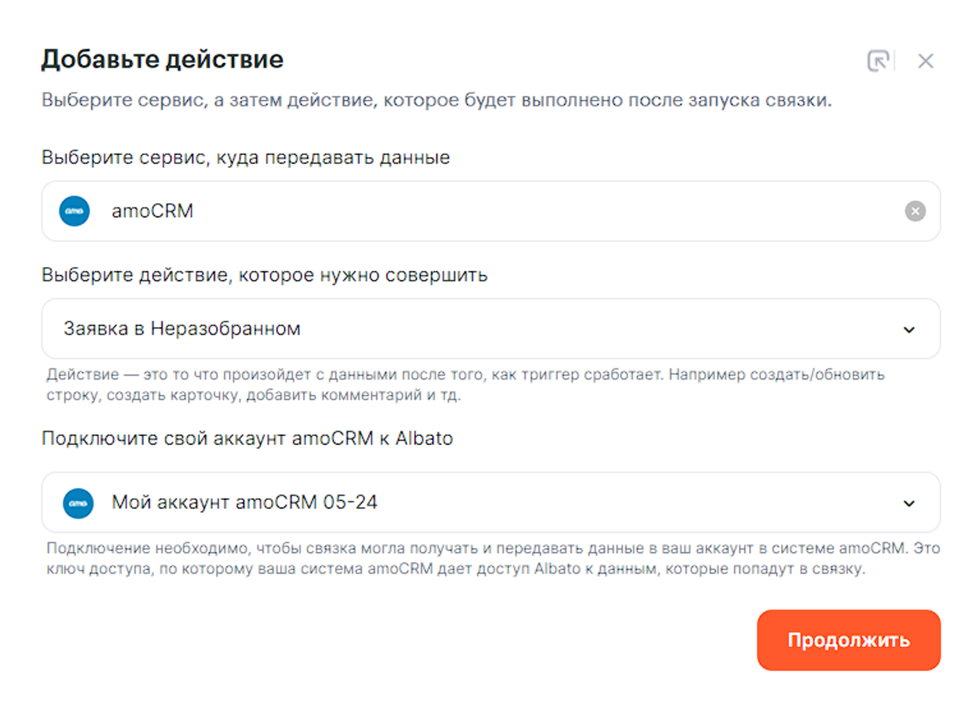The height and width of the screenshot is (705, 974).
Task: Click label Выберите действие, которое нужно совершить
Action: (x=264, y=275)
